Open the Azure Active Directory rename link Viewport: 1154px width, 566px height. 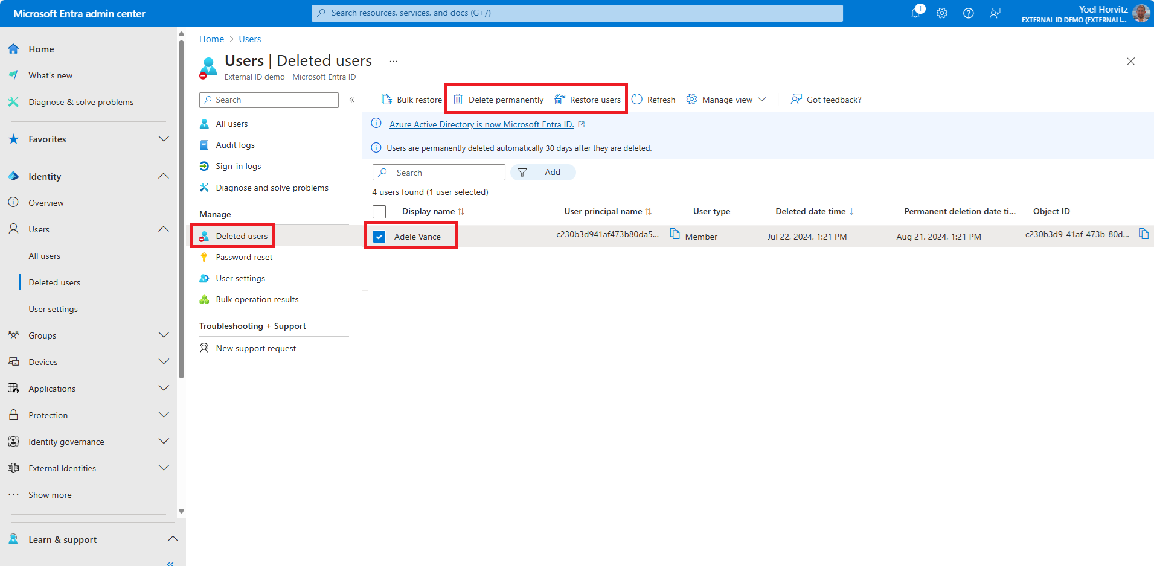pyautogui.click(x=481, y=124)
